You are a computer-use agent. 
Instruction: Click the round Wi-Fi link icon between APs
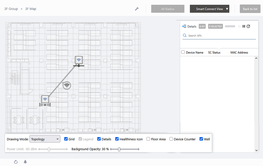tap(67, 85)
